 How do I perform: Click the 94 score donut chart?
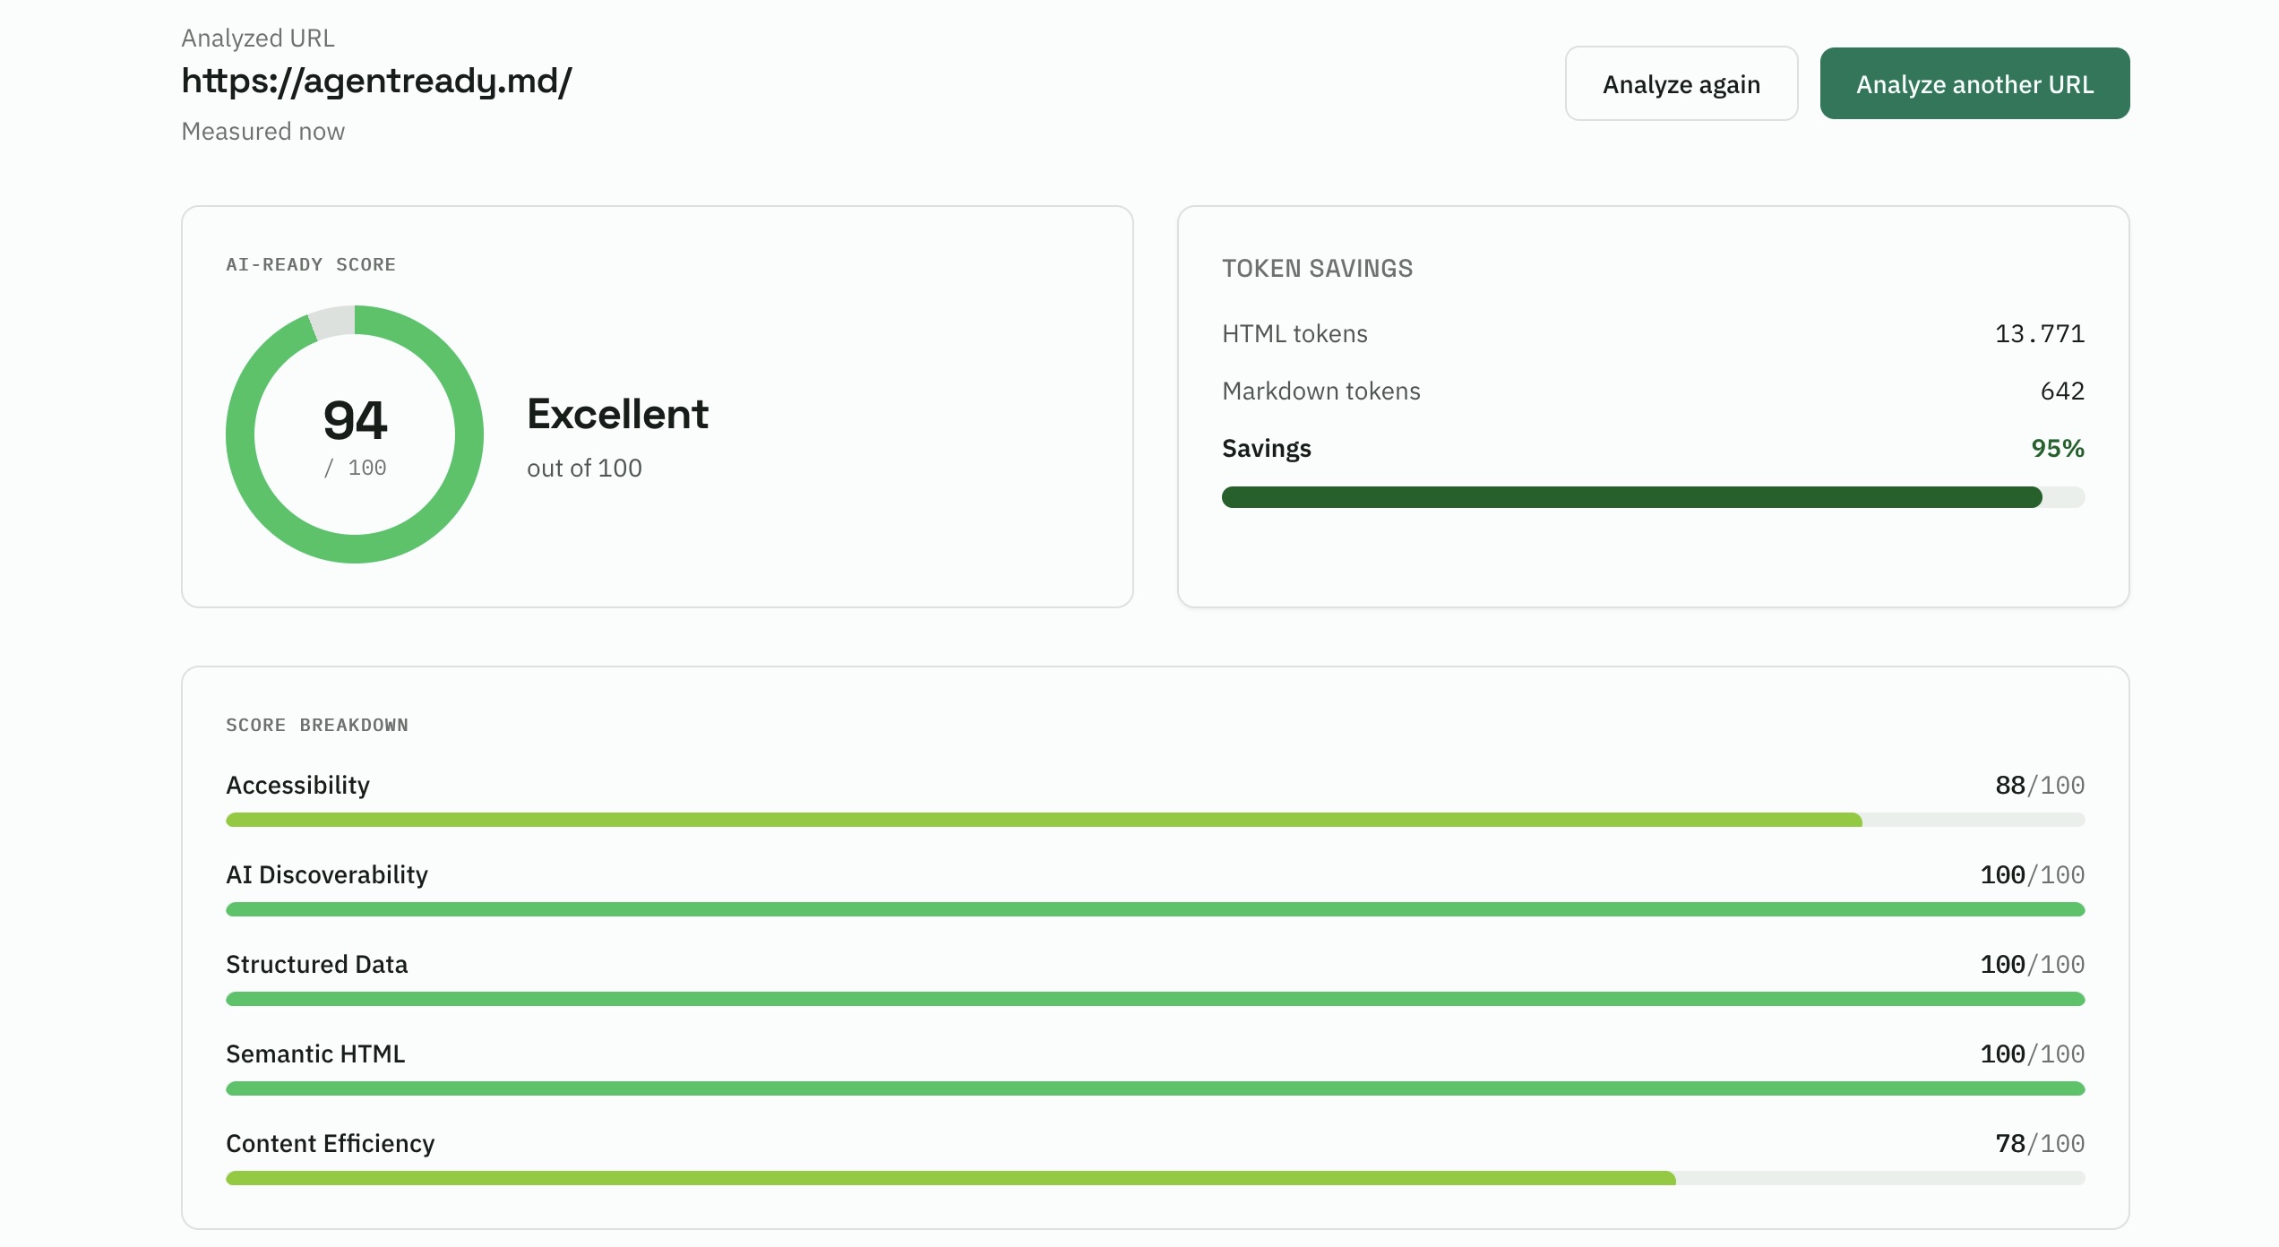tap(355, 434)
